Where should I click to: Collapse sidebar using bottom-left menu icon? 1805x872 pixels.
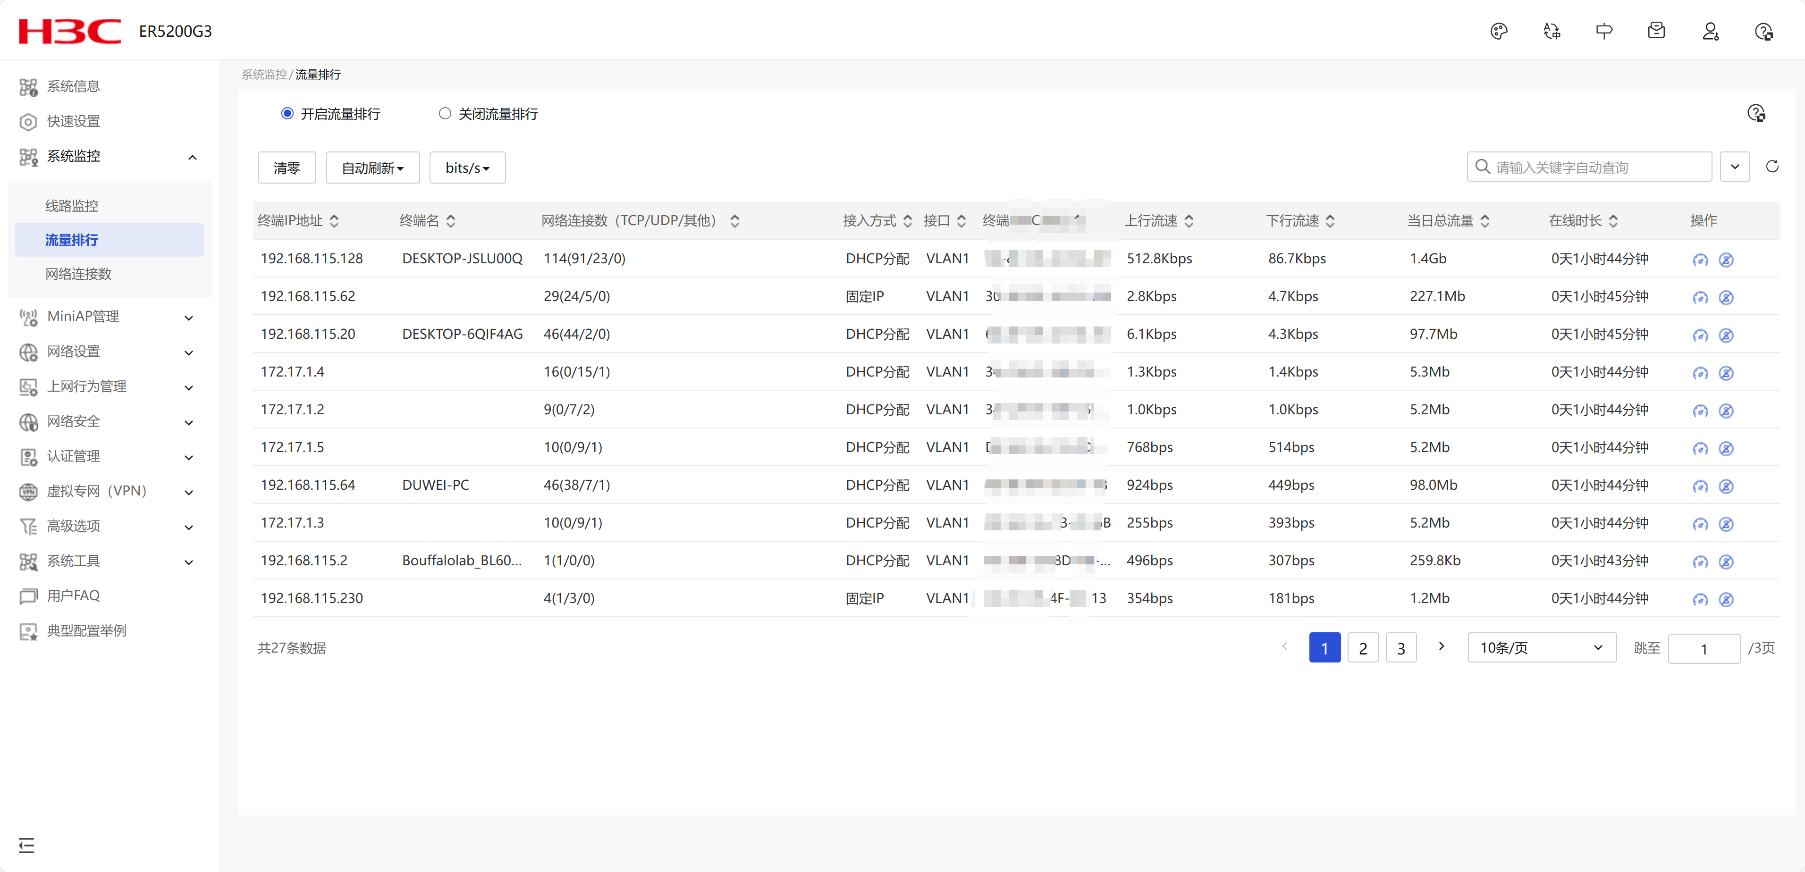coord(26,845)
